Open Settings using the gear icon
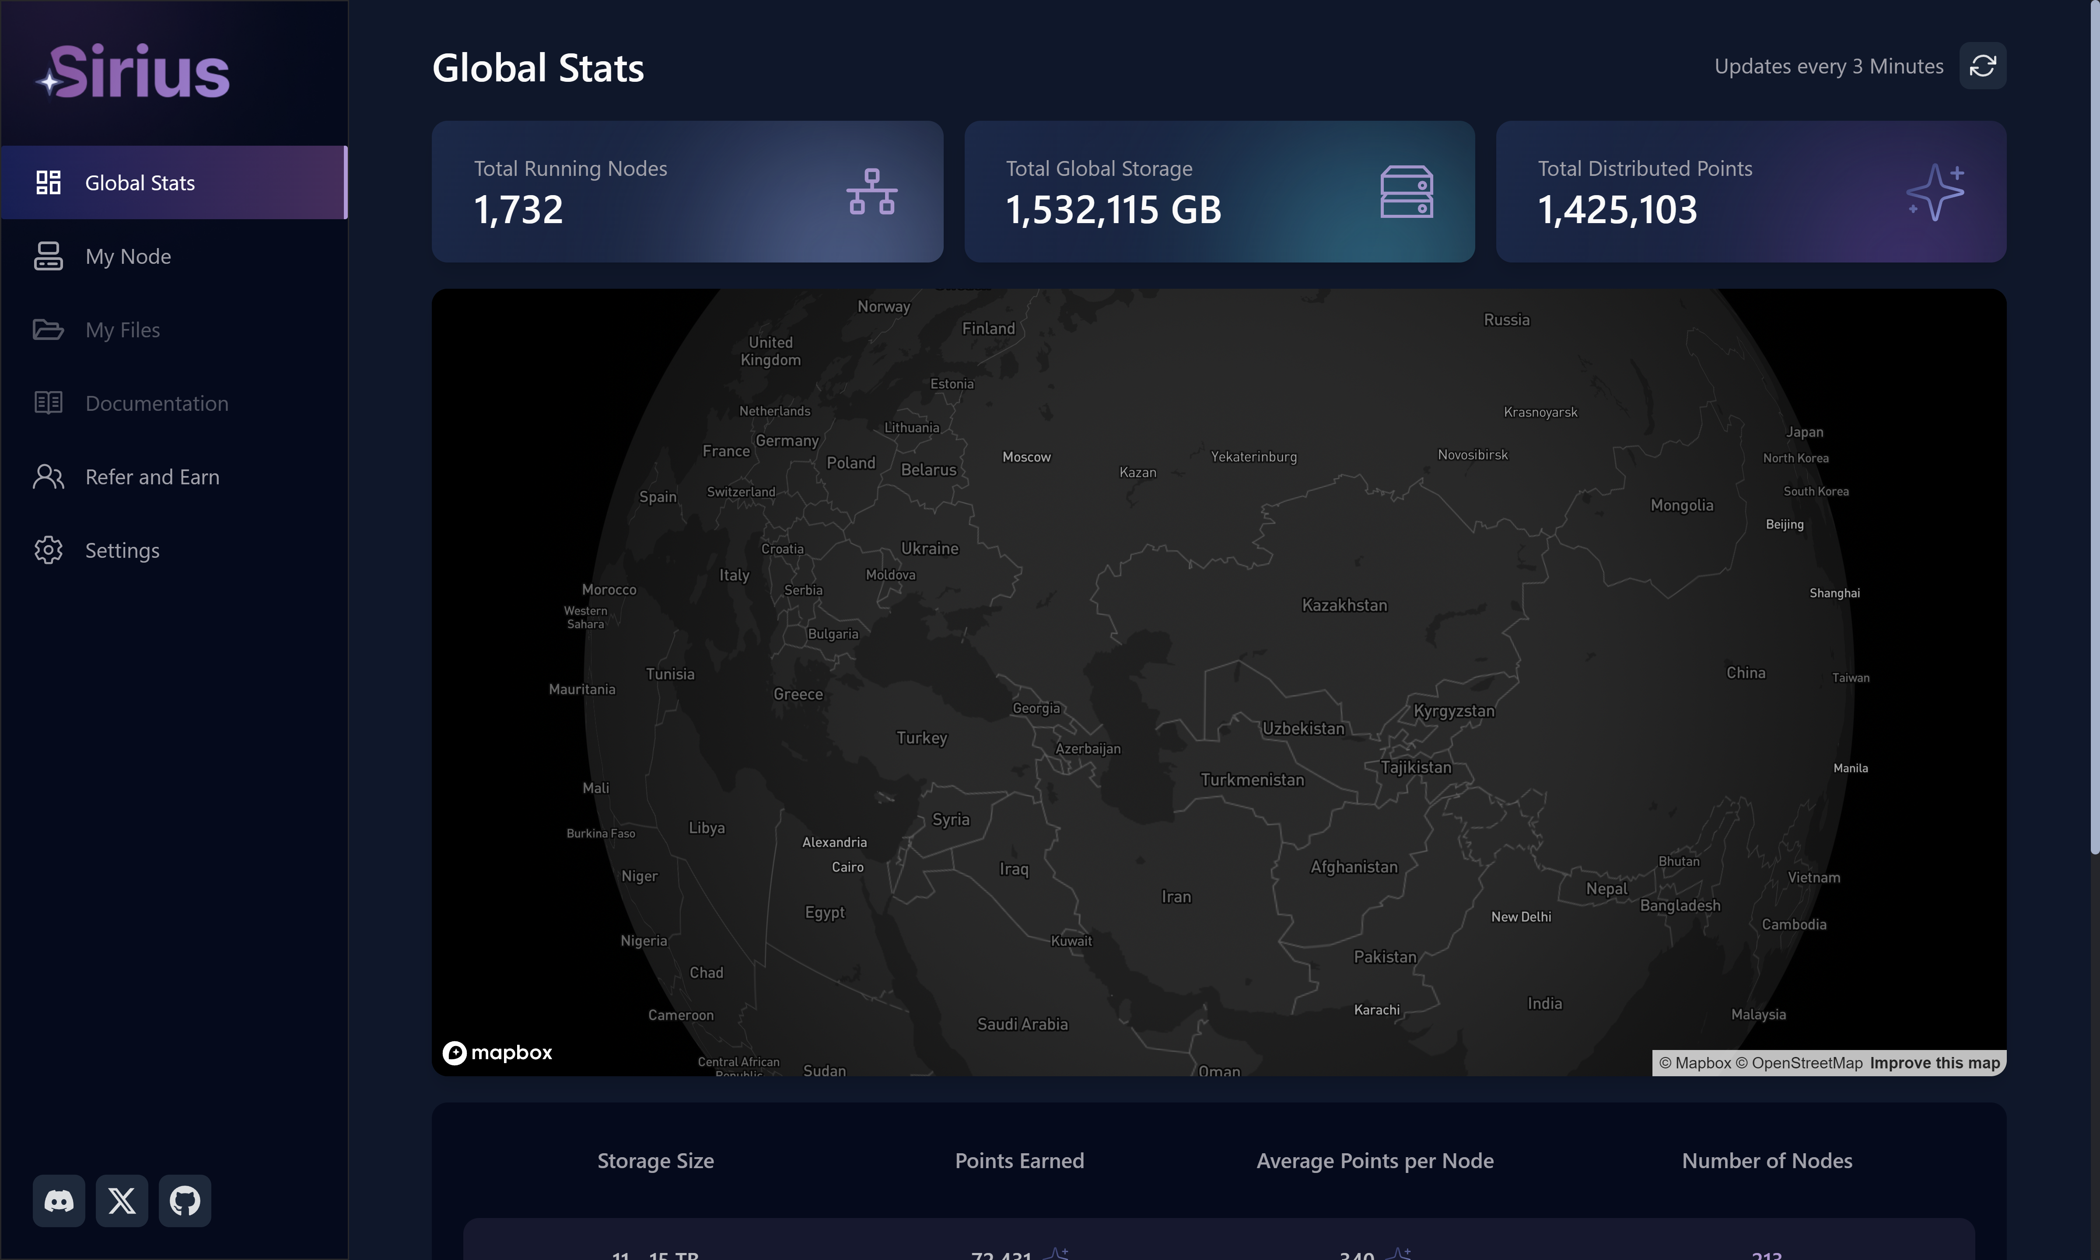Screen dimensions: 2100x1260 [49, 550]
